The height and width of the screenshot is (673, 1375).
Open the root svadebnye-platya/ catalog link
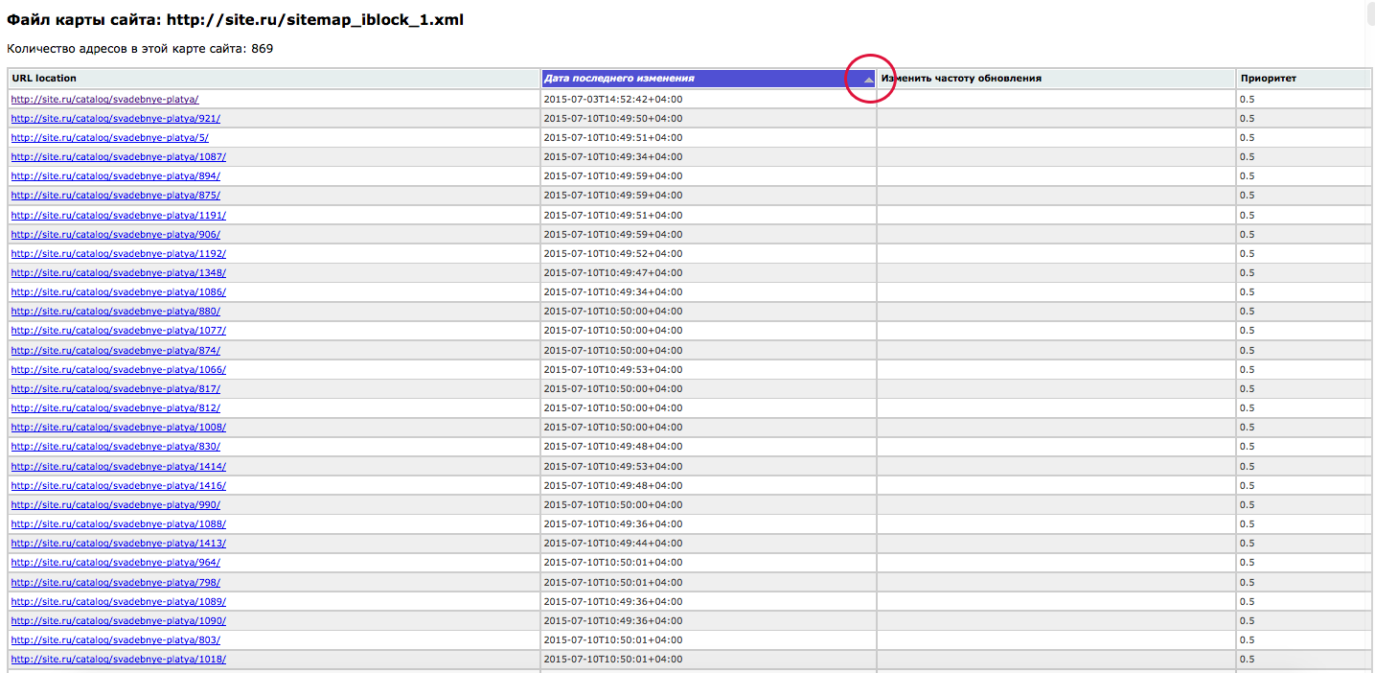(104, 99)
